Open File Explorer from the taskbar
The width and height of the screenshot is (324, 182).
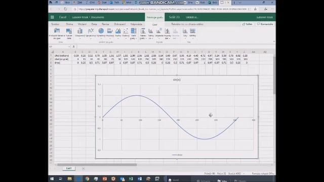[x=69, y=179]
